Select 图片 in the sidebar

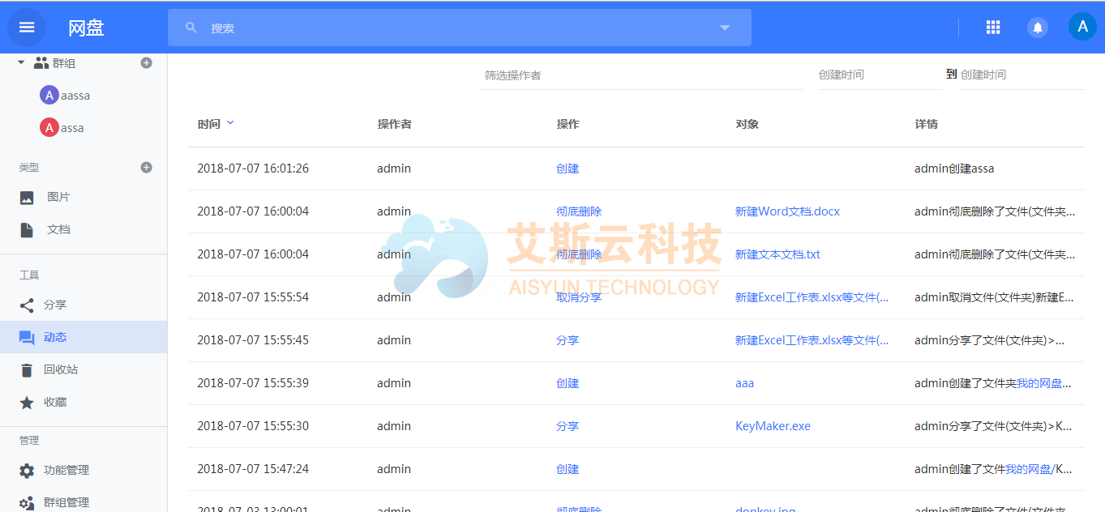58,198
